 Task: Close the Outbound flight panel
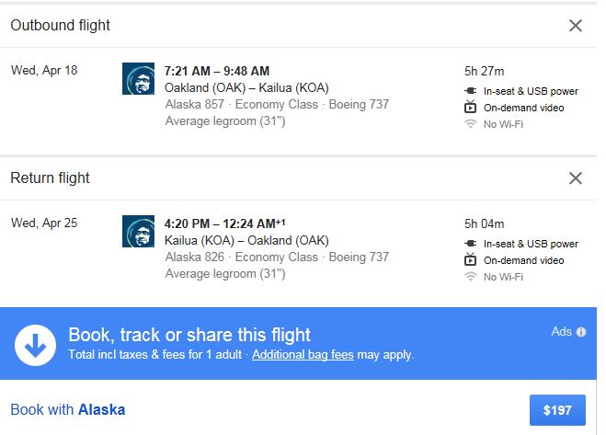tap(576, 26)
